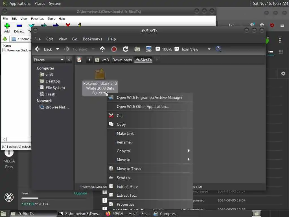Click the red Stop loading icon
This screenshot has height=217, width=289.
pyautogui.click(x=114, y=49)
